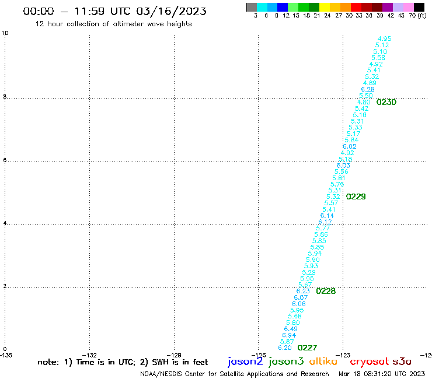This screenshot has width=432, height=379.
Task: Click the wave height value 5.84
Action: click(351, 140)
